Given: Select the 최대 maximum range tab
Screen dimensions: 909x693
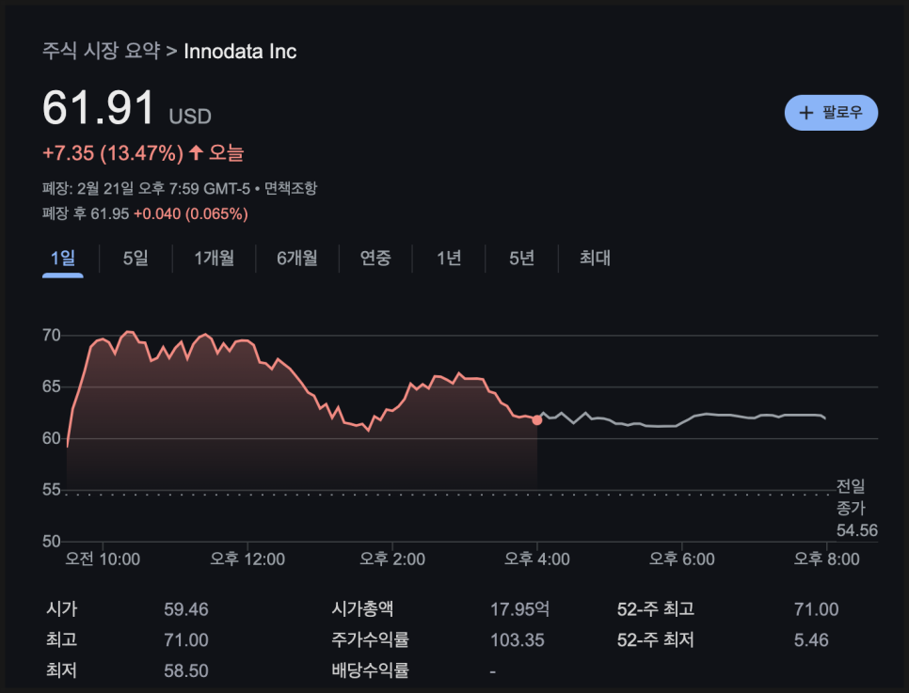Looking at the screenshot, I should (595, 258).
